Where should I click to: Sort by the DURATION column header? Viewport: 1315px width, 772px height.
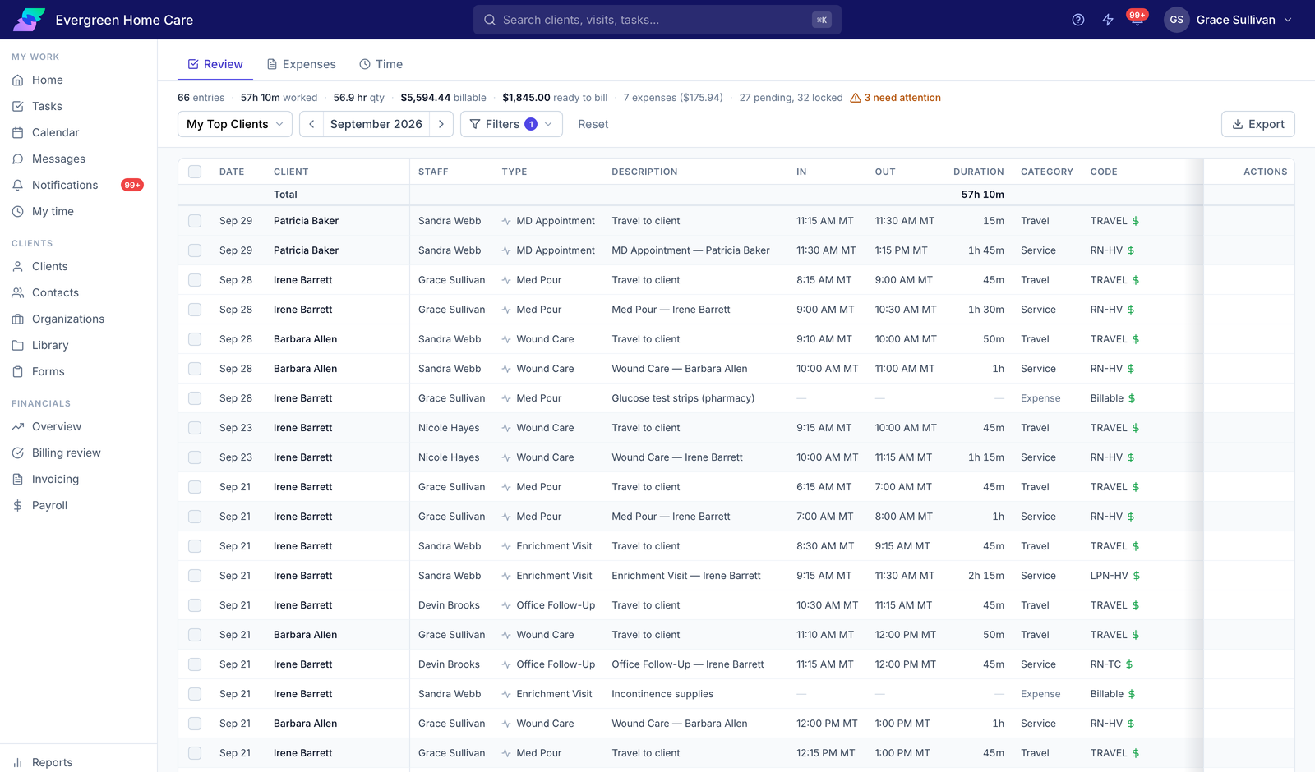point(979,172)
